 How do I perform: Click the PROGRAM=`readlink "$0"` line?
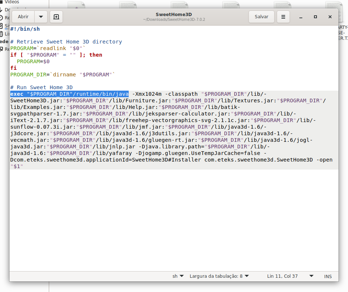point(48,48)
